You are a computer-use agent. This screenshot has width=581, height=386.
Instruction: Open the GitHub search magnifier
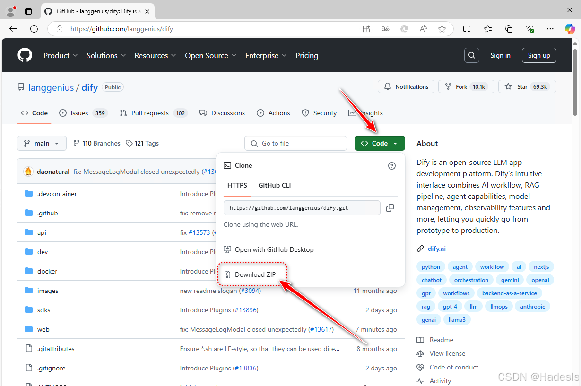472,55
